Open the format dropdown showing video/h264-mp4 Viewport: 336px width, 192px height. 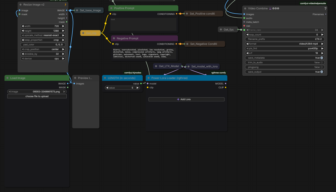click(x=284, y=44)
